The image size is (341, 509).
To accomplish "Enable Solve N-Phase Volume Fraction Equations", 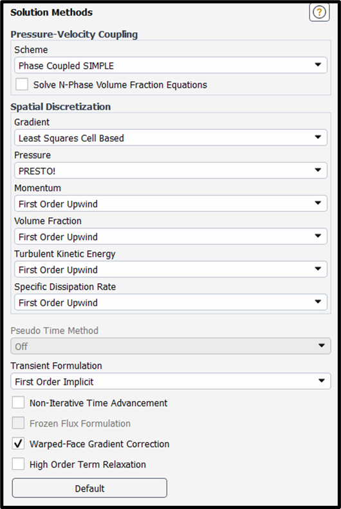I will (x=22, y=84).
